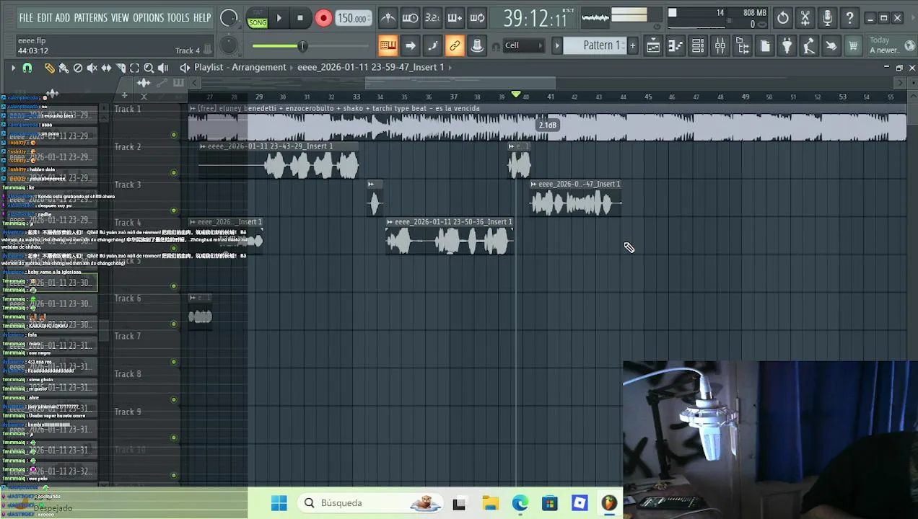Toggle the note/clip link icon
The width and height of the screenshot is (918, 519).
455,46
